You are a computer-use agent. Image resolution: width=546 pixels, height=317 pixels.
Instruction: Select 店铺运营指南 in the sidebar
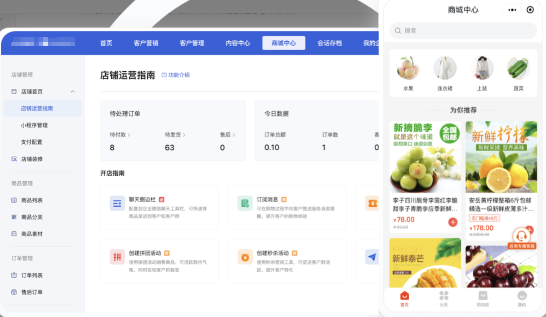pyautogui.click(x=42, y=108)
